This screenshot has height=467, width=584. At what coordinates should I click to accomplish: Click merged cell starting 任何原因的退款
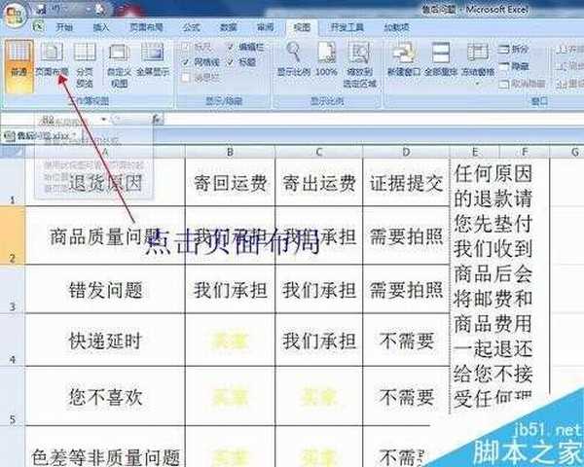point(499,286)
